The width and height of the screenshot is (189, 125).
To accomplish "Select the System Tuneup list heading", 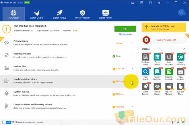I will click(21, 92).
